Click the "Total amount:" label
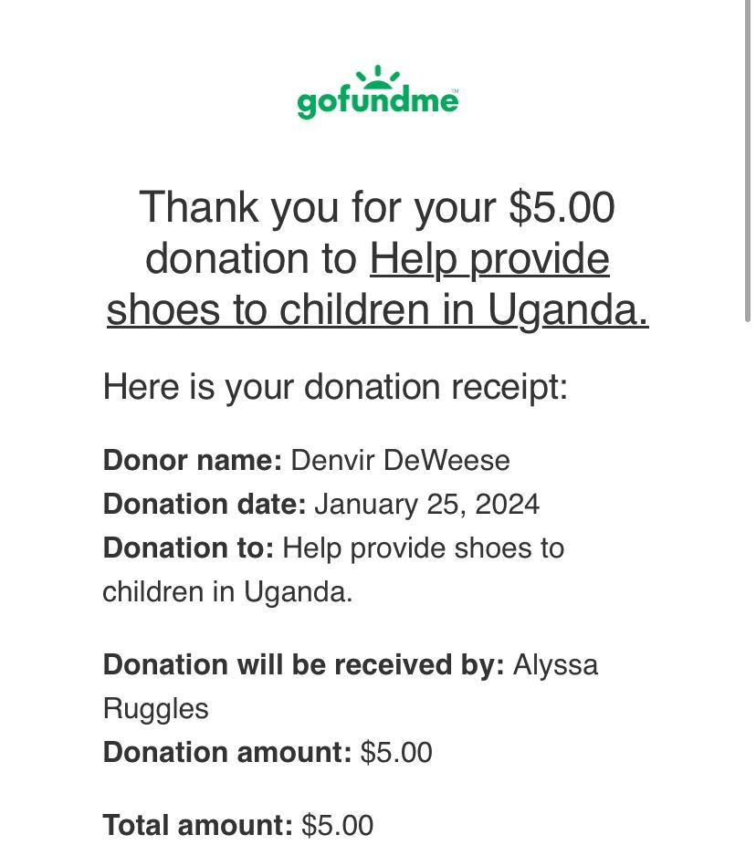 tap(197, 825)
